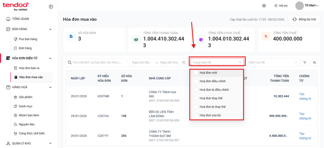
Task: Check the Hoá đơn điều chỉnh checkbox
Action: tap(196, 82)
